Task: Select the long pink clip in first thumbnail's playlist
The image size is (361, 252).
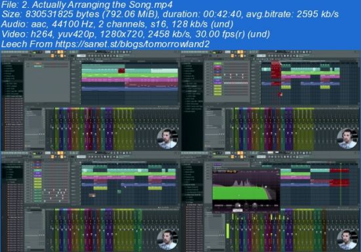Action: coord(130,80)
